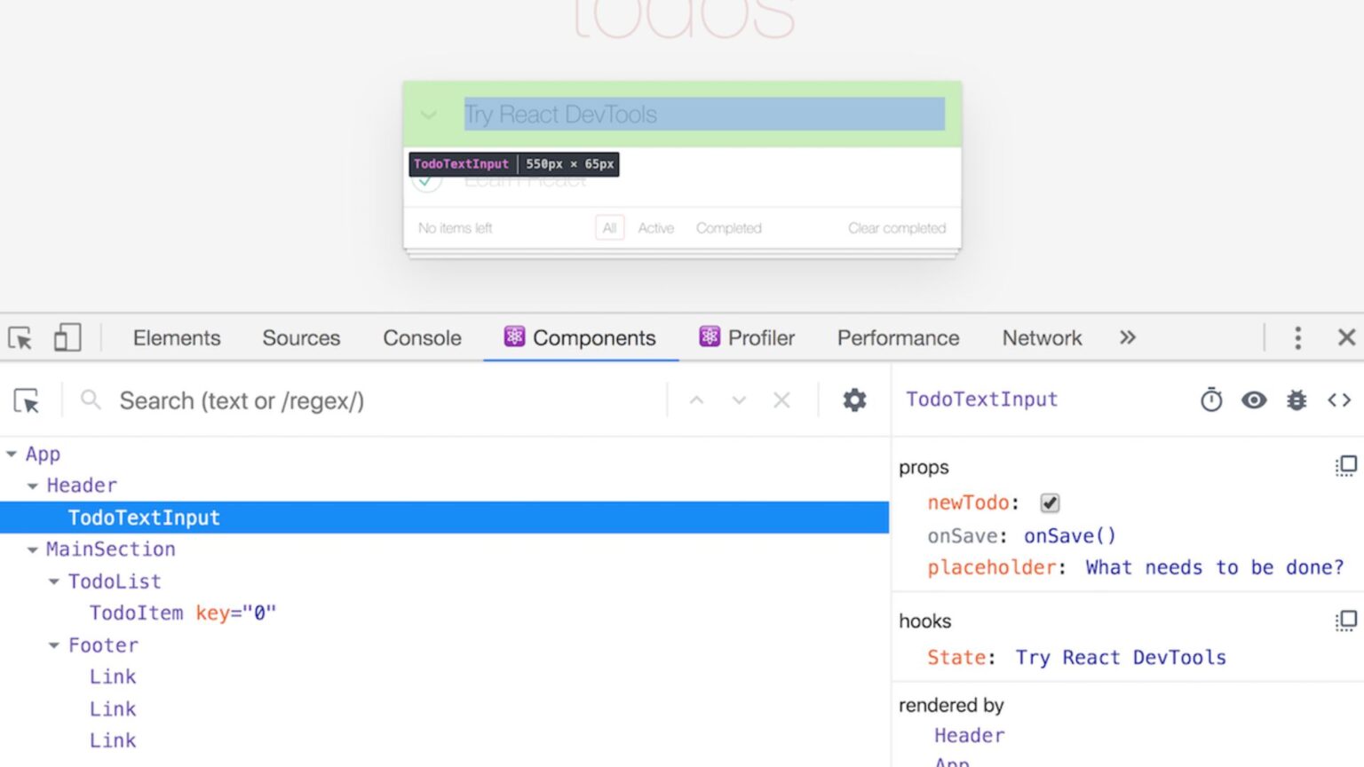The image size is (1364, 767).
Task: View TodoTextInput source via code brackets icon
Action: pyautogui.click(x=1338, y=399)
